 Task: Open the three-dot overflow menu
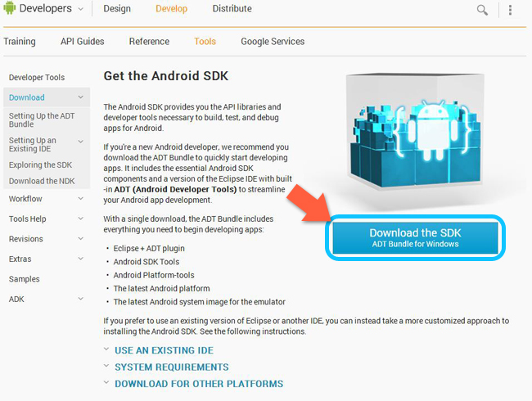click(510, 10)
